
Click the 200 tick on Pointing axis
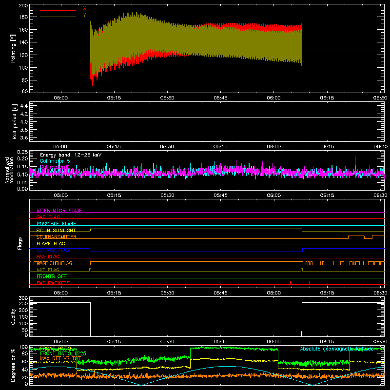(x=23, y=5)
